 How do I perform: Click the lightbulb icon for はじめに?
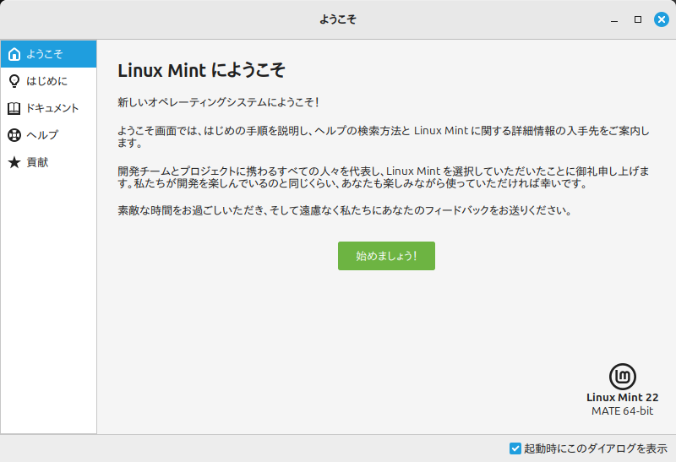[14, 81]
